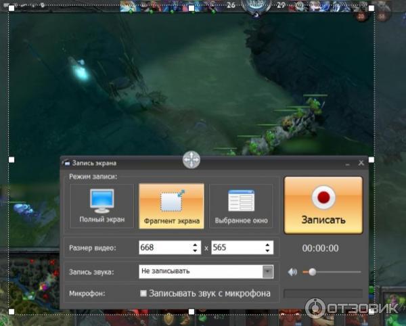The height and width of the screenshot is (326, 406).
Task: Click the left-middle selection resize handle
Action: click(10, 160)
